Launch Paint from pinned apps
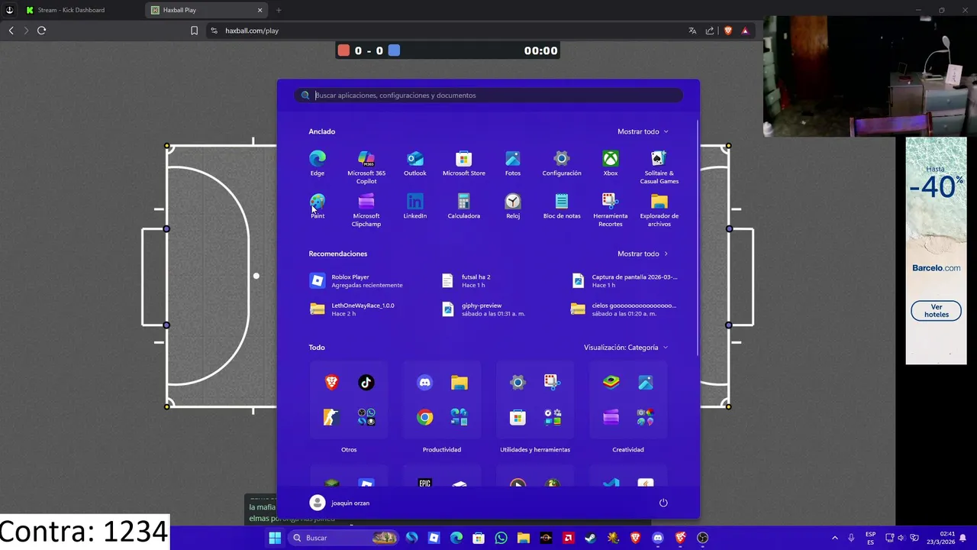 point(318,205)
